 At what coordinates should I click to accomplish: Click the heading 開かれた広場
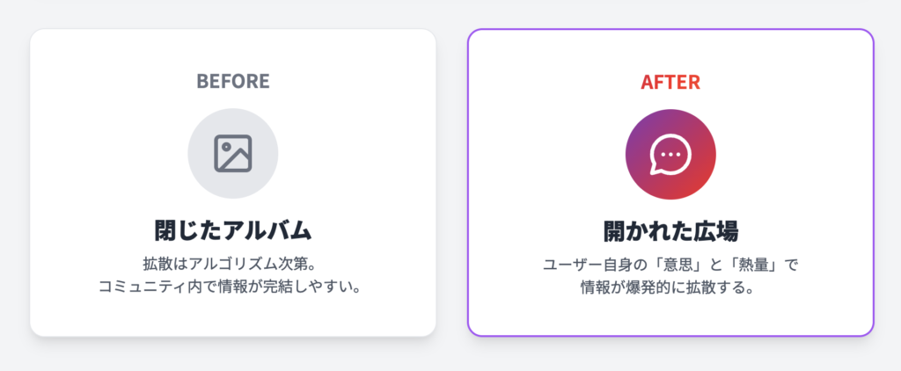point(670,231)
